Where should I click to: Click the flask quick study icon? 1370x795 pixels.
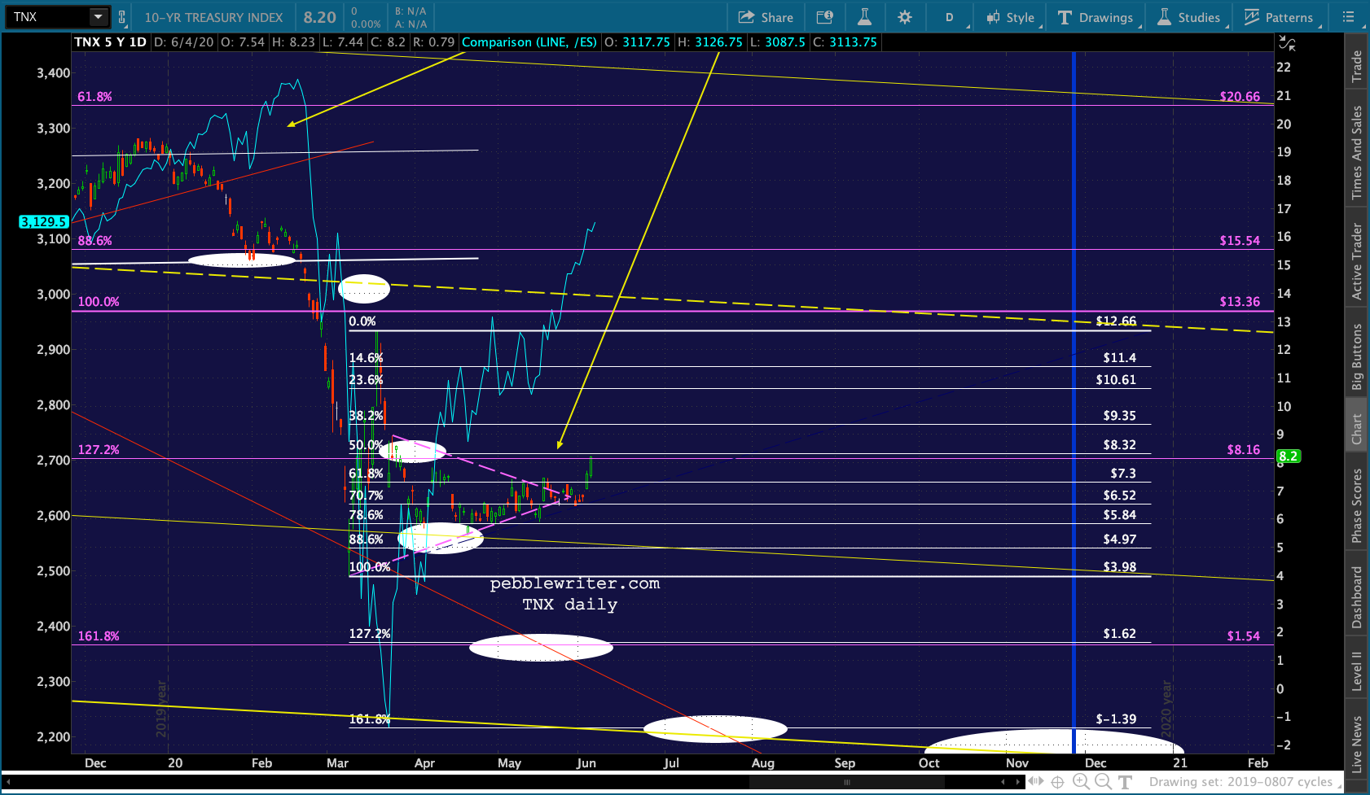pos(864,17)
